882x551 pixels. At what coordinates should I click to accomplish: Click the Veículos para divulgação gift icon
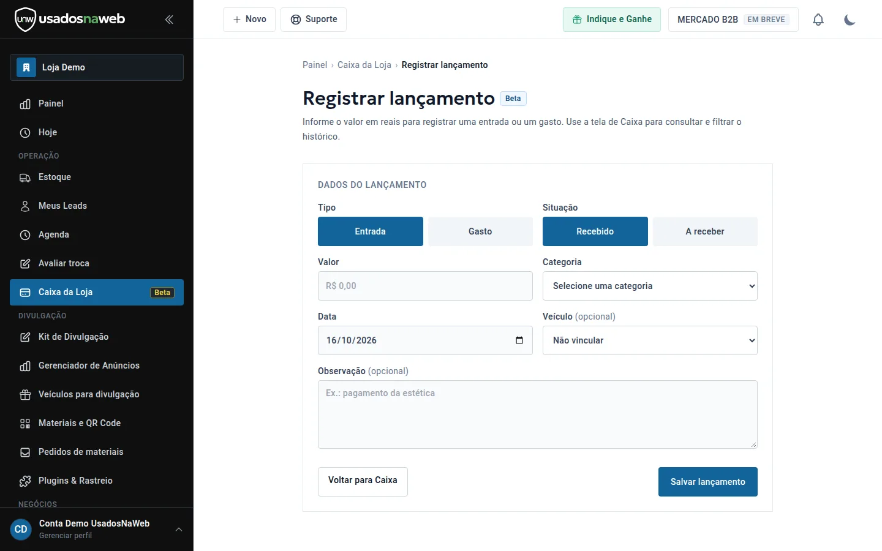[x=25, y=395]
